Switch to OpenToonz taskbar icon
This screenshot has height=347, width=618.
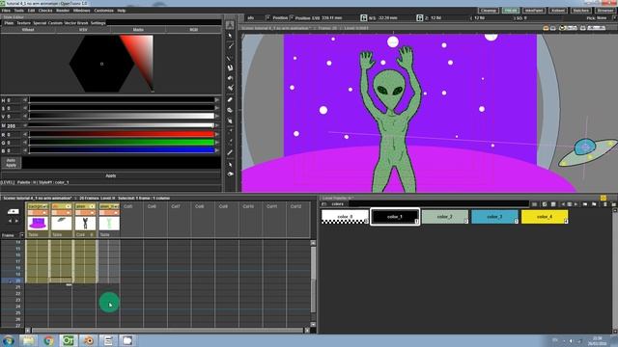pos(69,340)
